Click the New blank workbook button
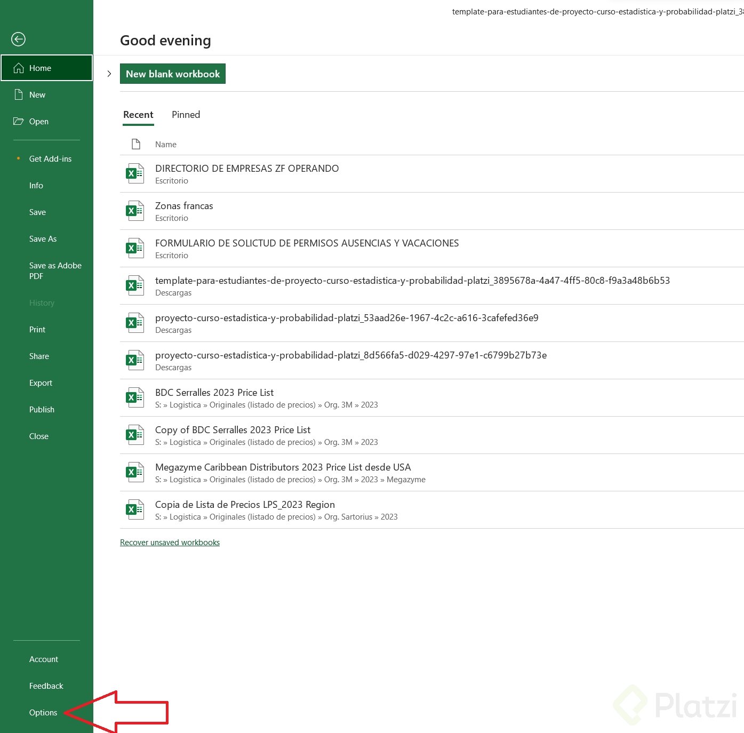The height and width of the screenshot is (733, 744). point(172,74)
